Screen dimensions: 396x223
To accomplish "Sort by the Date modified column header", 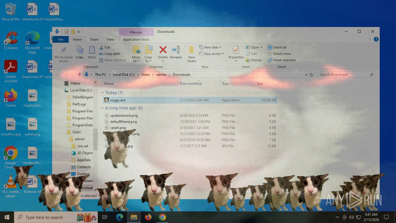I will click(x=191, y=84).
